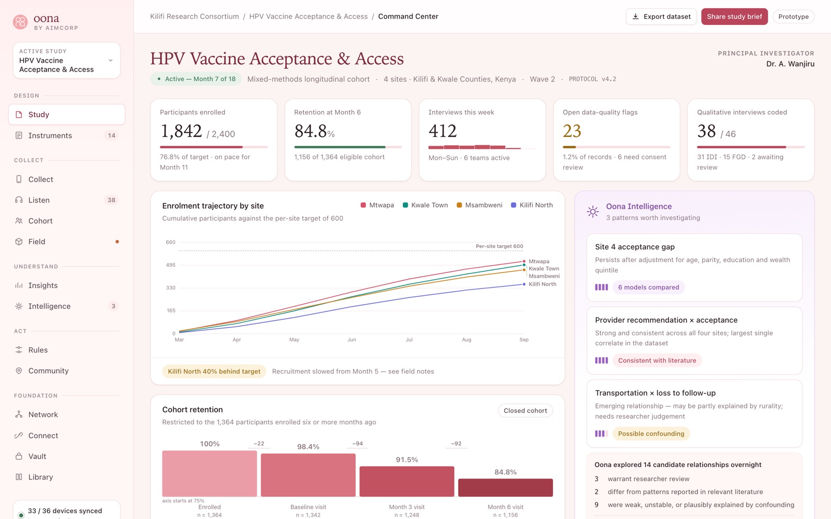
Task: Click the Share study brief button
Action: (x=734, y=17)
